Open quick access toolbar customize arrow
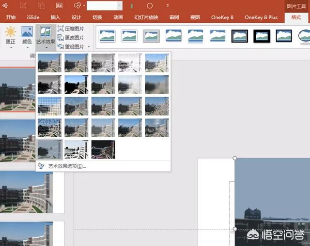 [168, 6]
